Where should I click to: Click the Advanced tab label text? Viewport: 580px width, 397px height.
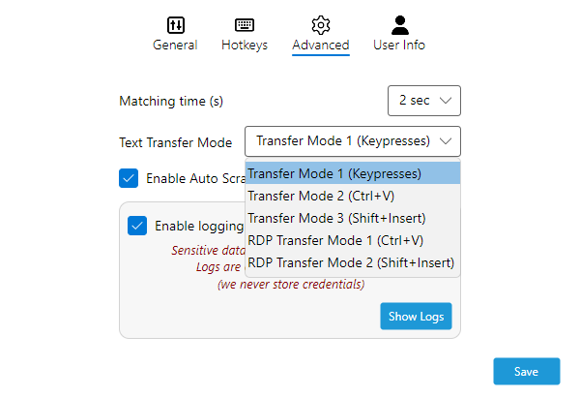coord(321,45)
